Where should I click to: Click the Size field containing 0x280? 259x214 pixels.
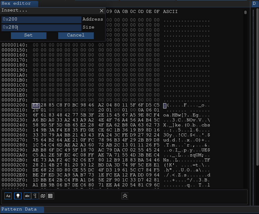(41, 27)
